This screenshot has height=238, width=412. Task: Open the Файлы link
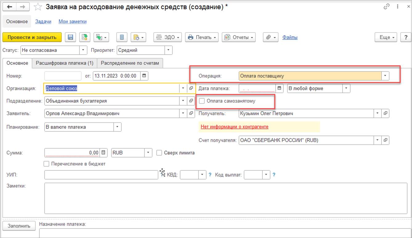click(290, 37)
